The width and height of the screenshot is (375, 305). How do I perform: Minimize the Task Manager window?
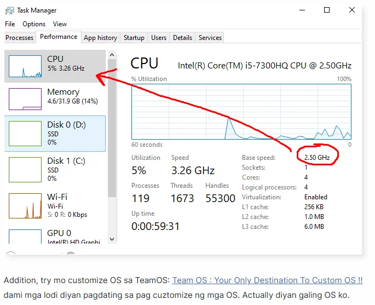(302, 10)
